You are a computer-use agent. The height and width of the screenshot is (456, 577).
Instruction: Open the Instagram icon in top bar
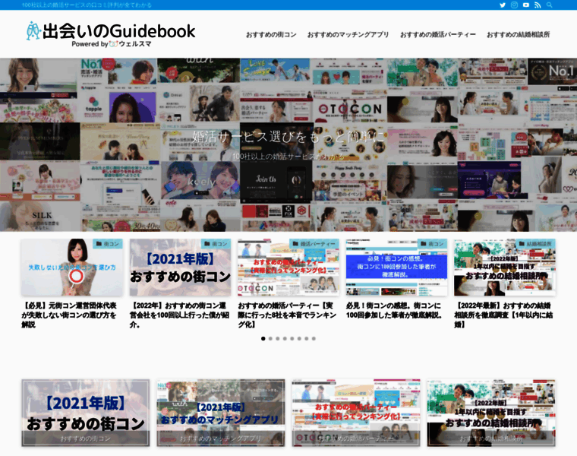[514, 5]
